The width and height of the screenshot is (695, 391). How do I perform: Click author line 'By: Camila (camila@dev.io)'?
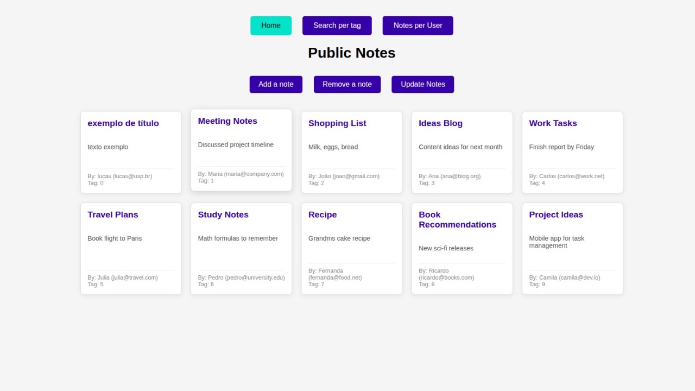(x=565, y=278)
